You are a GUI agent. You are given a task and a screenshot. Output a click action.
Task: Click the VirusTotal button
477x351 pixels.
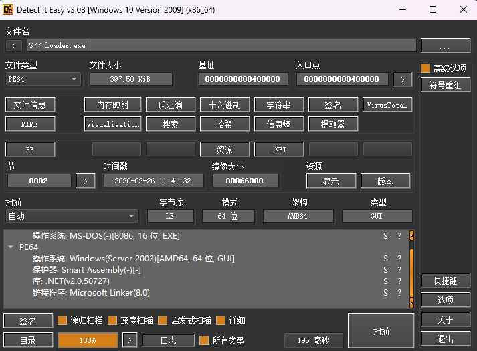pyautogui.click(x=387, y=105)
